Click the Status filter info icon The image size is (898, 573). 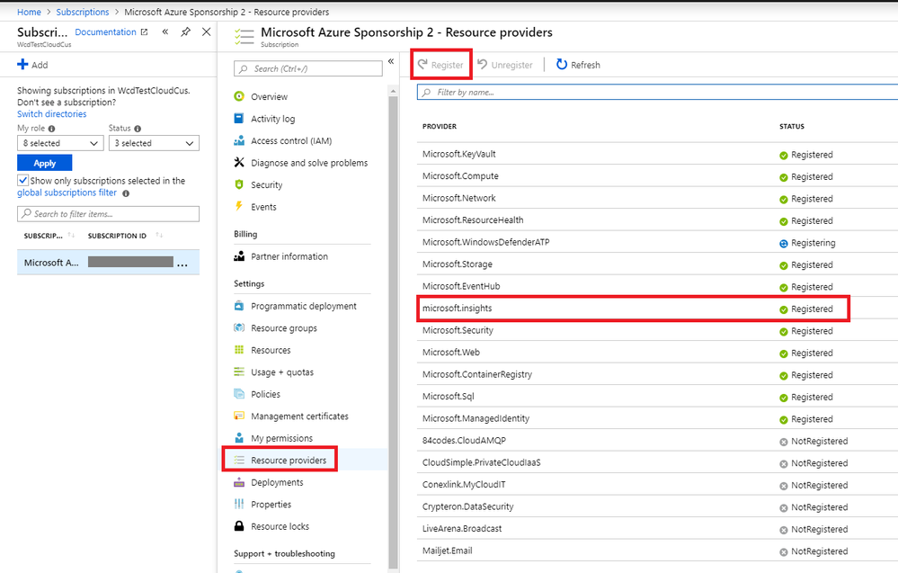pyautogui.click(x=138, y=129)
